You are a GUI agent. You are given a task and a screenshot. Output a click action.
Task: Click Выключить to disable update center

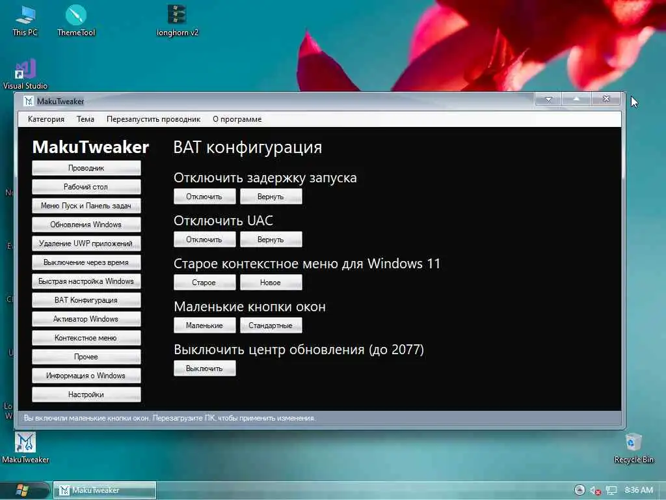[204, 368]
